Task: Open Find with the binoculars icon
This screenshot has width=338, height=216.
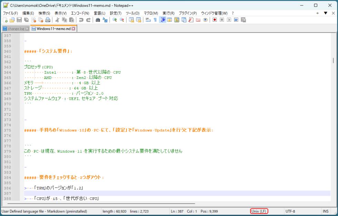Action: tap(98, 20)
